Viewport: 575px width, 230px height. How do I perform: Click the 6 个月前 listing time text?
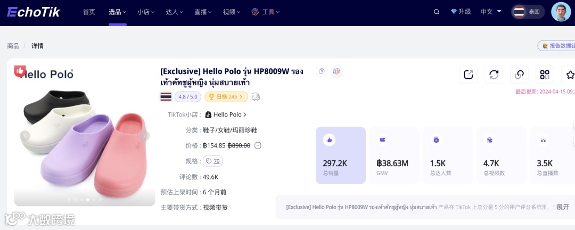pyautogui.click(x=215, y=192)
